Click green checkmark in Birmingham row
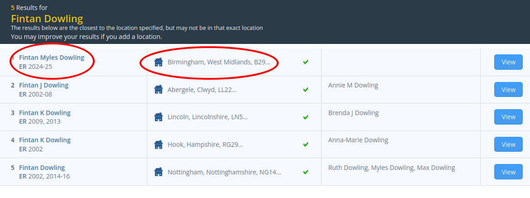This screenshot has width=530, height=198. coord(306,62)
